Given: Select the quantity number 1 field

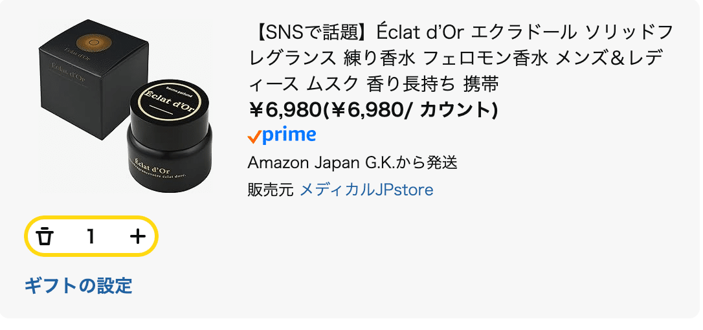Looking at the screenshot, I should coord(91,236).
